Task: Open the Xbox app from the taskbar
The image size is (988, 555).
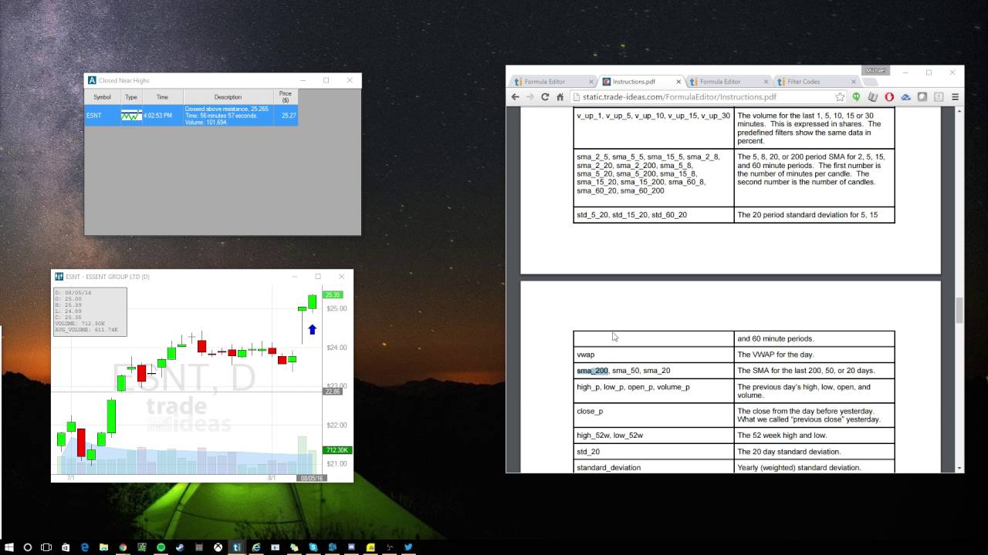Action: [218, 547]
